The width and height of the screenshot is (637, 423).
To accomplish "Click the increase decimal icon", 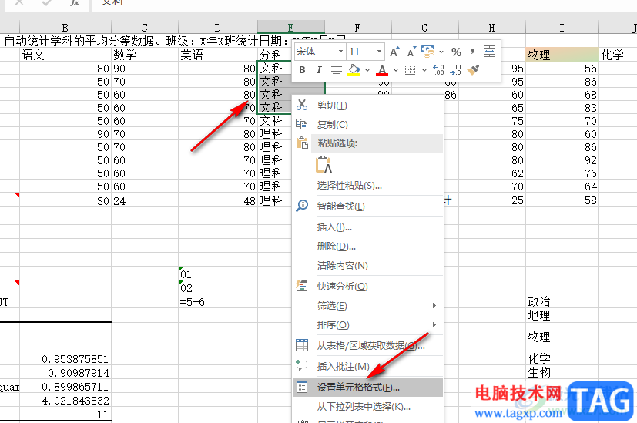I will [x=439, y=70].
